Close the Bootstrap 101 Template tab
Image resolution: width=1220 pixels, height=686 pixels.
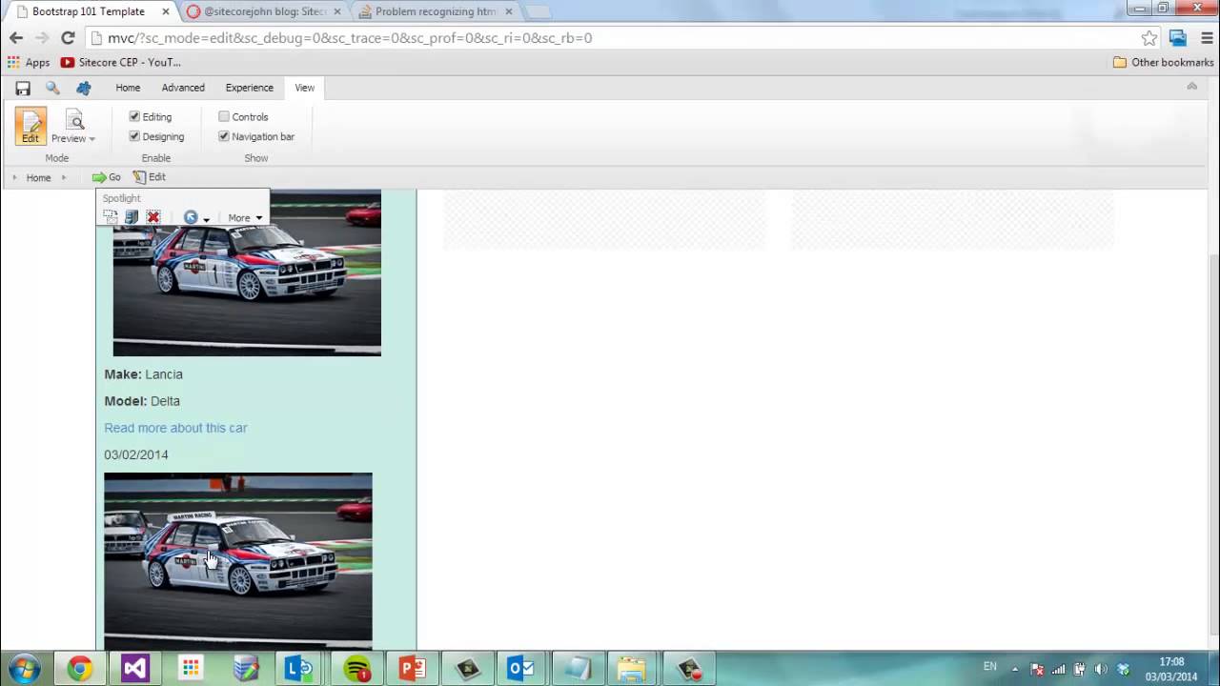tap(164, 11)
